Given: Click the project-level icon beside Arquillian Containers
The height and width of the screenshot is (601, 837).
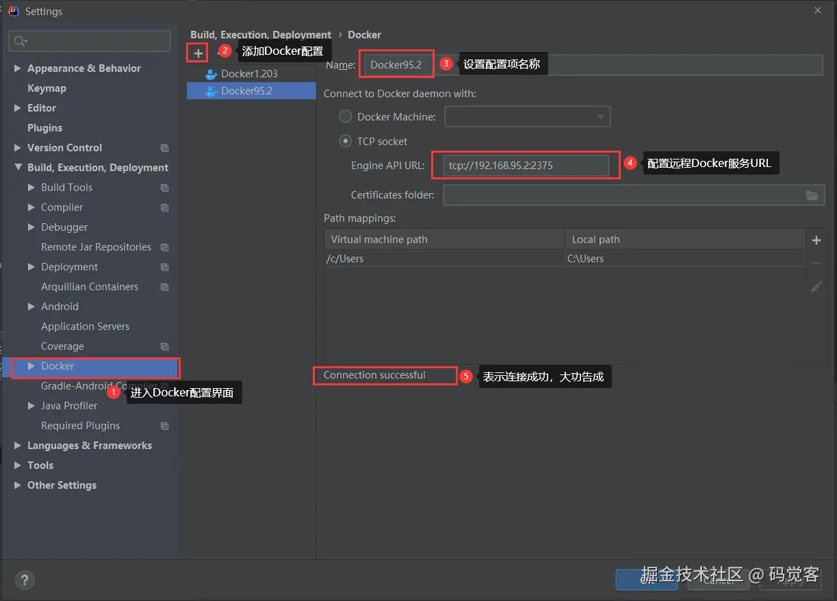Looking at the screenshot, I should (x=164, y=287).
